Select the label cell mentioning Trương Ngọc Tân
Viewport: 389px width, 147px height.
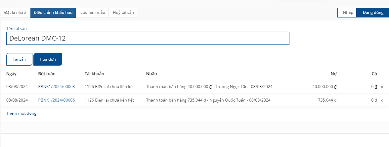[209, 87]
